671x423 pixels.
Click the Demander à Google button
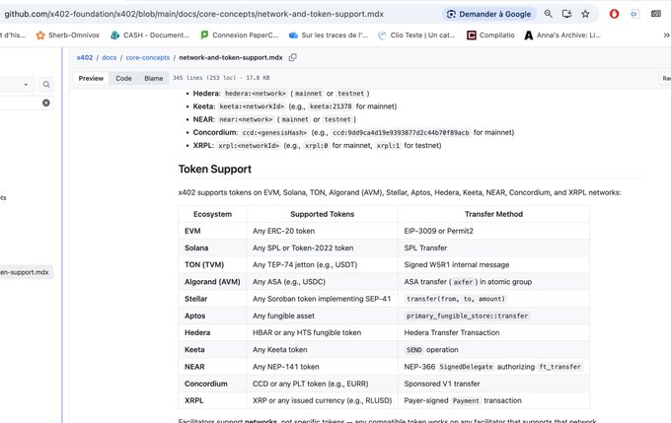[488, 14]
